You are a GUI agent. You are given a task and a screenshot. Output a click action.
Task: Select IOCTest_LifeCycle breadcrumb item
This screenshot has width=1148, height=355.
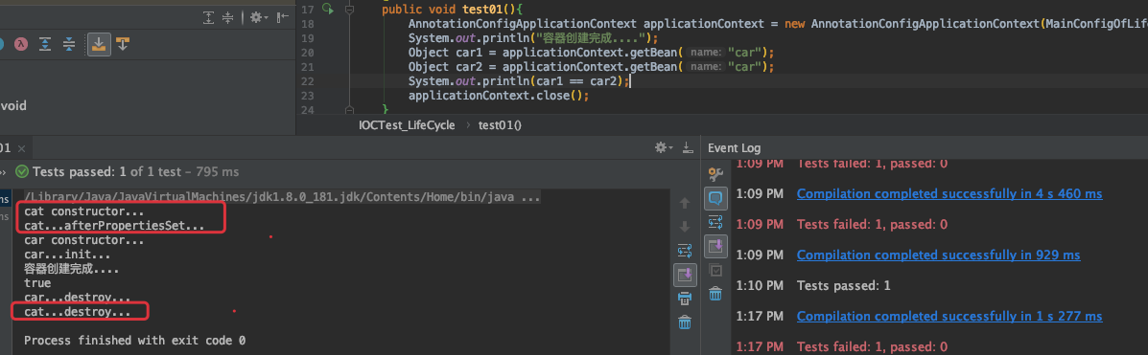click(407, 125)
